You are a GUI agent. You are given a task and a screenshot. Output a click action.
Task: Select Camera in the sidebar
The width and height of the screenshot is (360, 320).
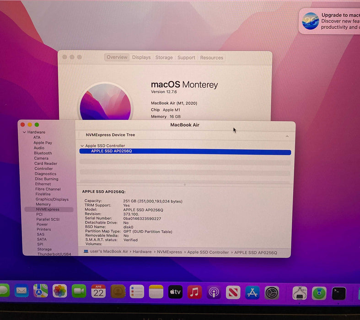(41, 158)
